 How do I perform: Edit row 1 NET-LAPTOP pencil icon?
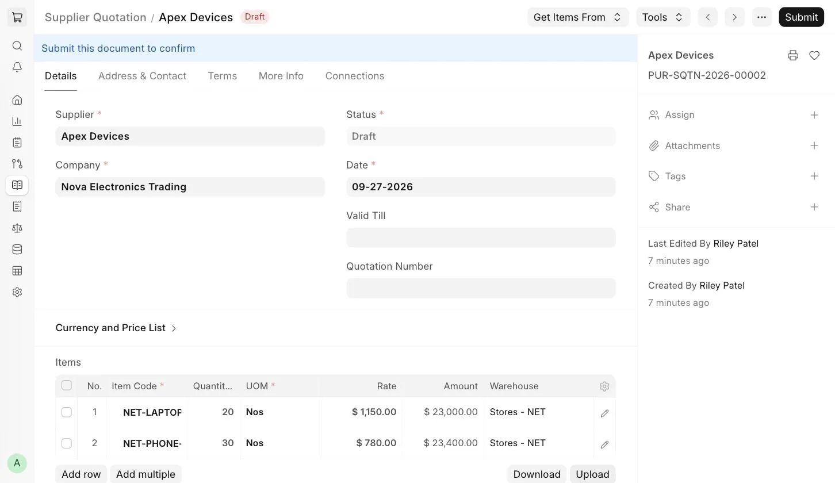pyautogui.click(x=604, y=413)
